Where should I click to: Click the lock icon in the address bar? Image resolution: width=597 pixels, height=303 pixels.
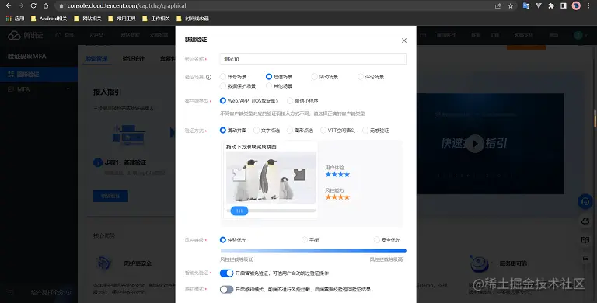61,5
